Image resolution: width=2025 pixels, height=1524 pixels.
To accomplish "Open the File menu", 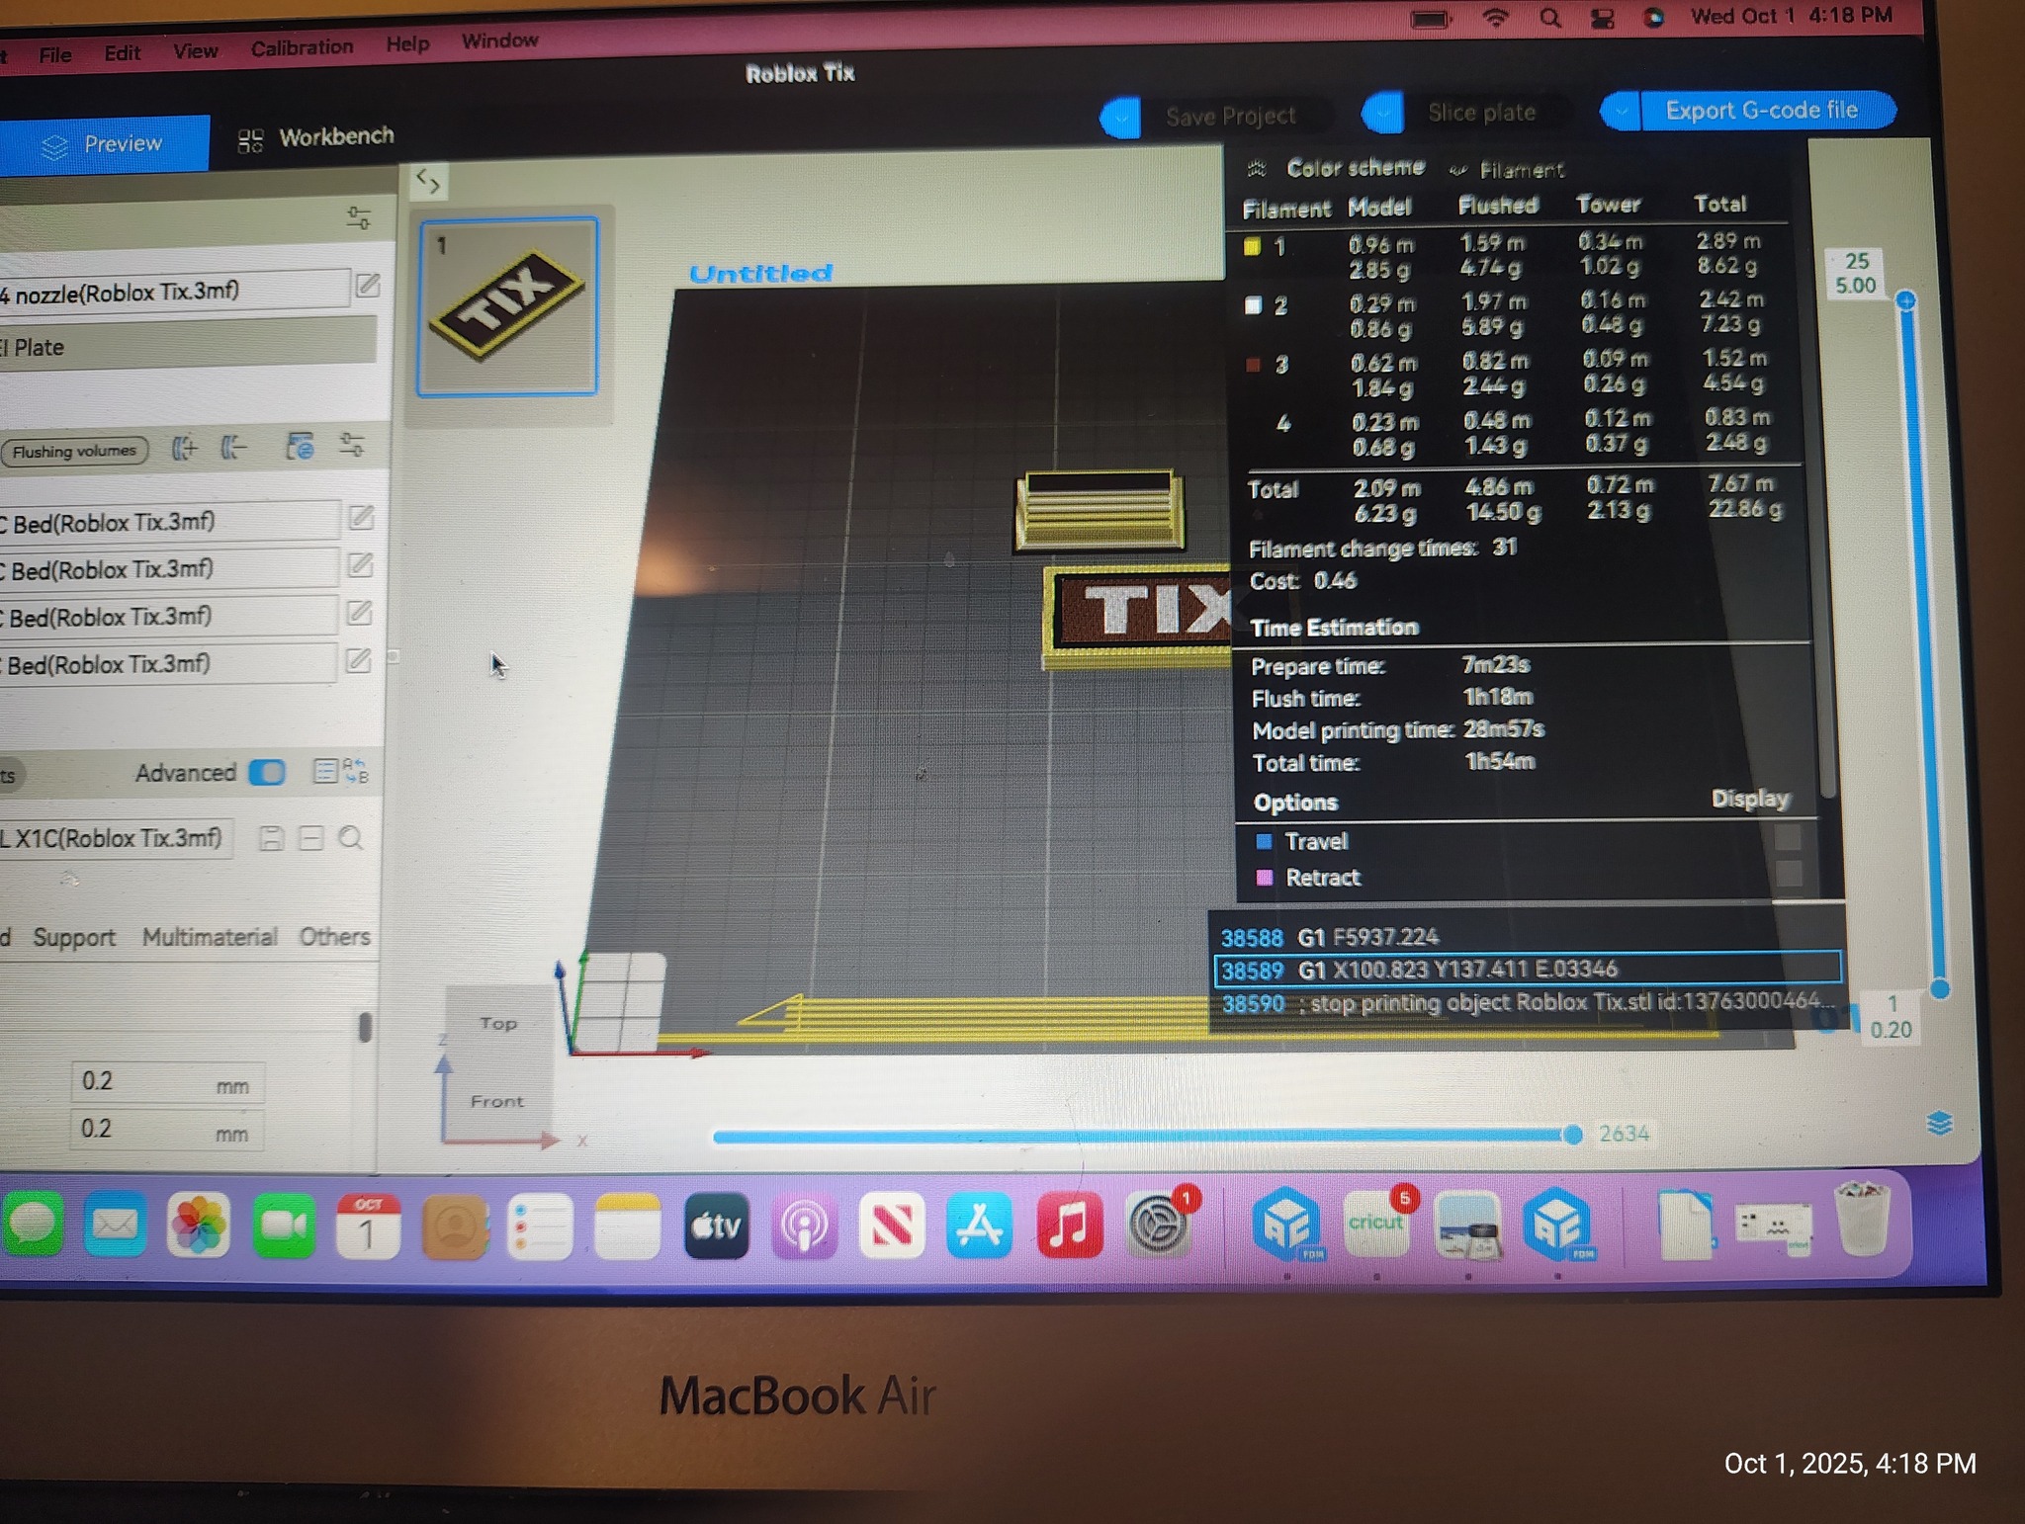I will tap(55, 54).
